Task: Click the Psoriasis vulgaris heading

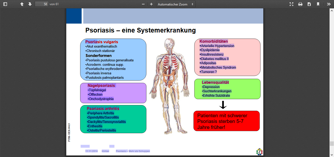Action: [102, 42]
